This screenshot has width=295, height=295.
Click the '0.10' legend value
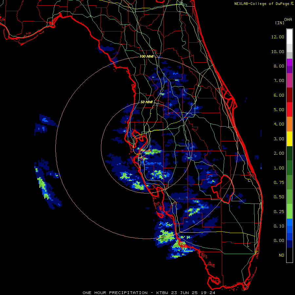point(279,226)
